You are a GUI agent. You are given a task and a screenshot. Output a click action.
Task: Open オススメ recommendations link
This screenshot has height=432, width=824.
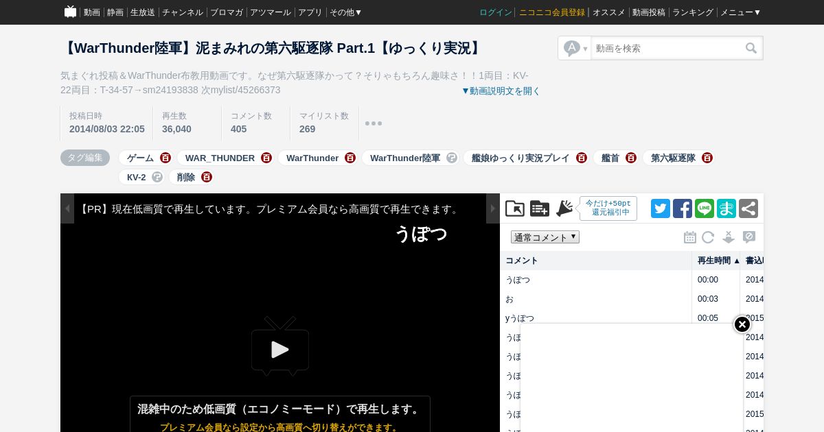click(x=609, y=12)
